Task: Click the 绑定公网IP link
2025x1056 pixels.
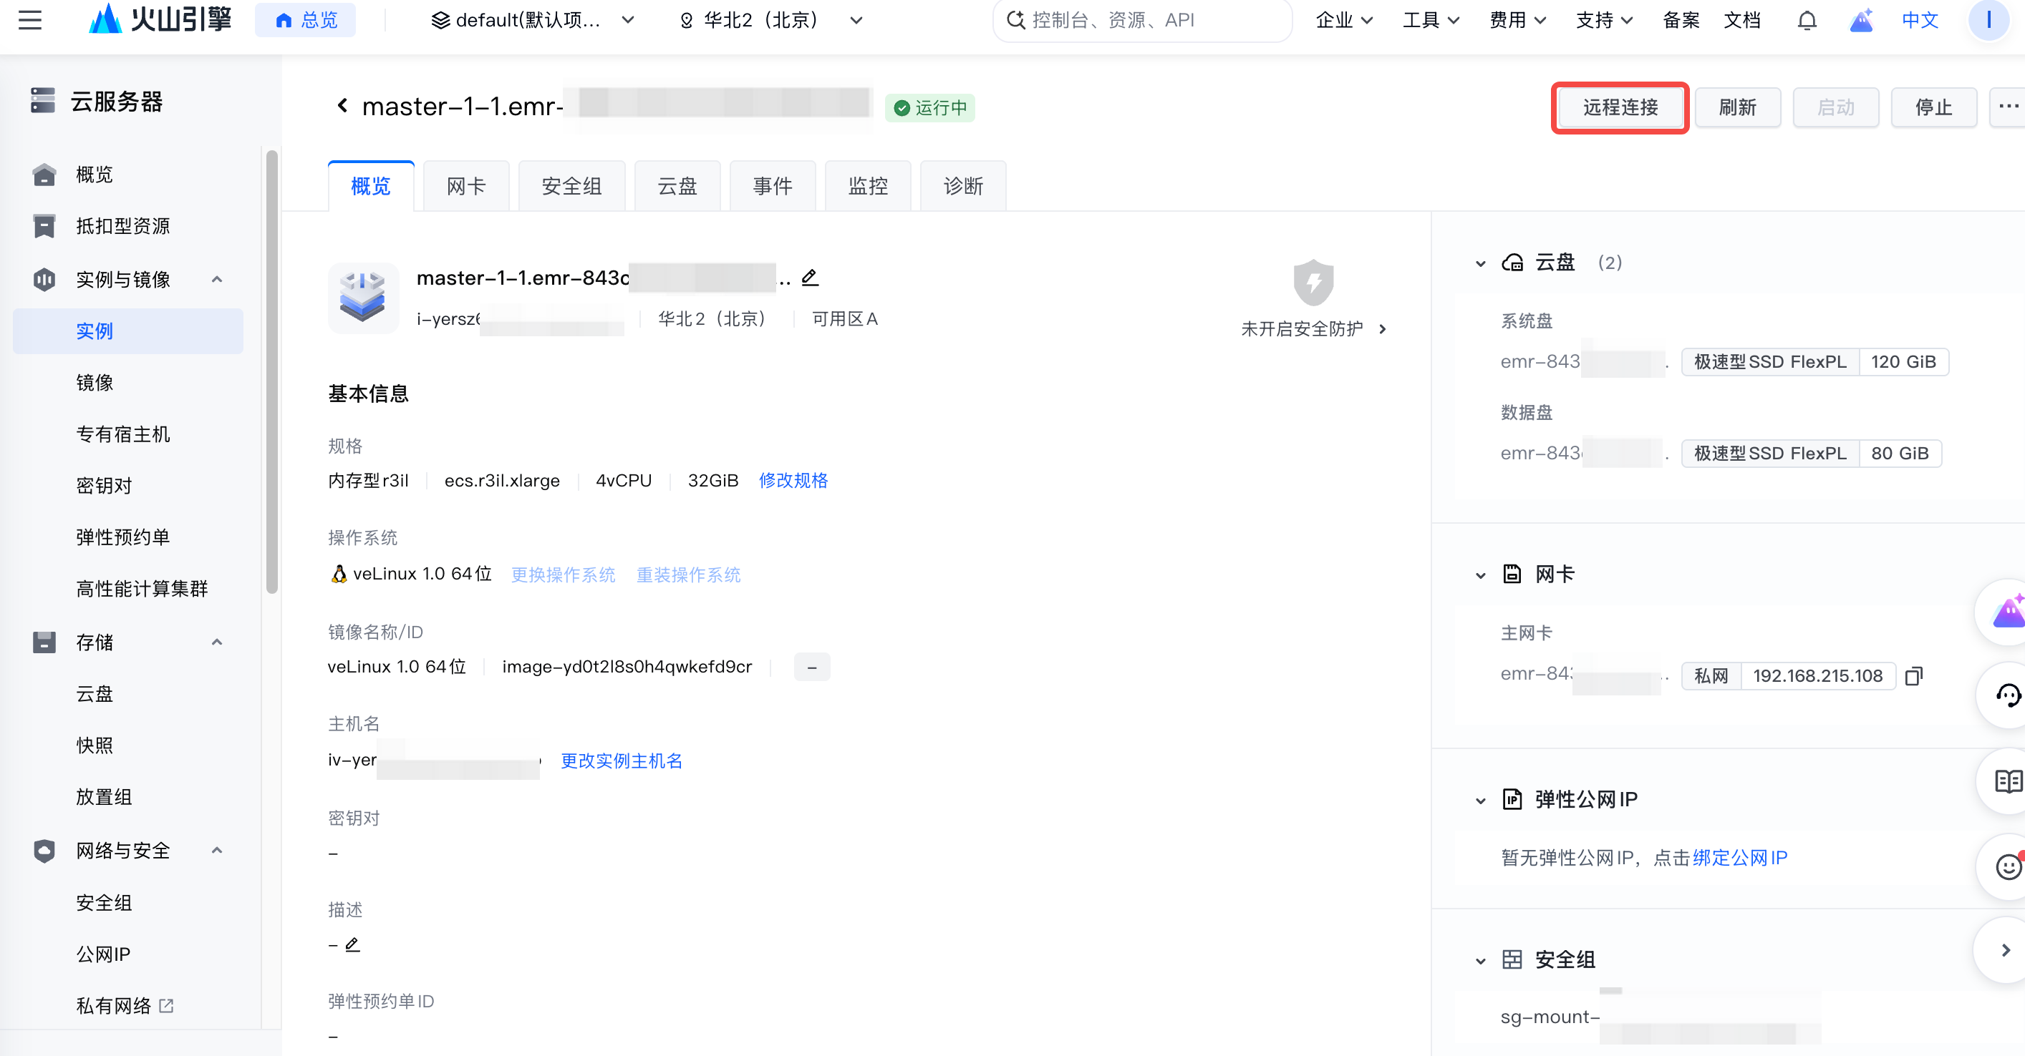Action: pos(1739,857)
